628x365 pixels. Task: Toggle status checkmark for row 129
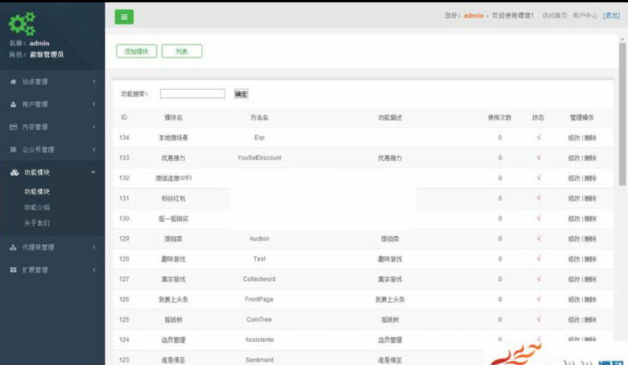click(539, 238)
